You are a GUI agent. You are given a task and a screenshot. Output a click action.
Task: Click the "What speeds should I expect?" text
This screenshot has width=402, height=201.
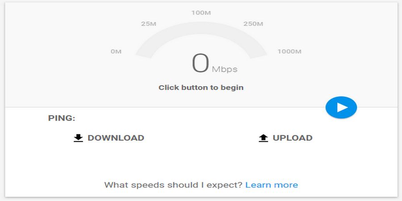(x=173, y=185)
